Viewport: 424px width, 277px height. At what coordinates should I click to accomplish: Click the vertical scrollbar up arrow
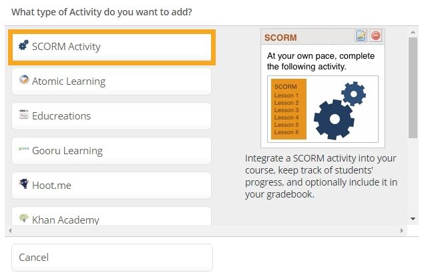pyautogui.click(x=413, y=32)
